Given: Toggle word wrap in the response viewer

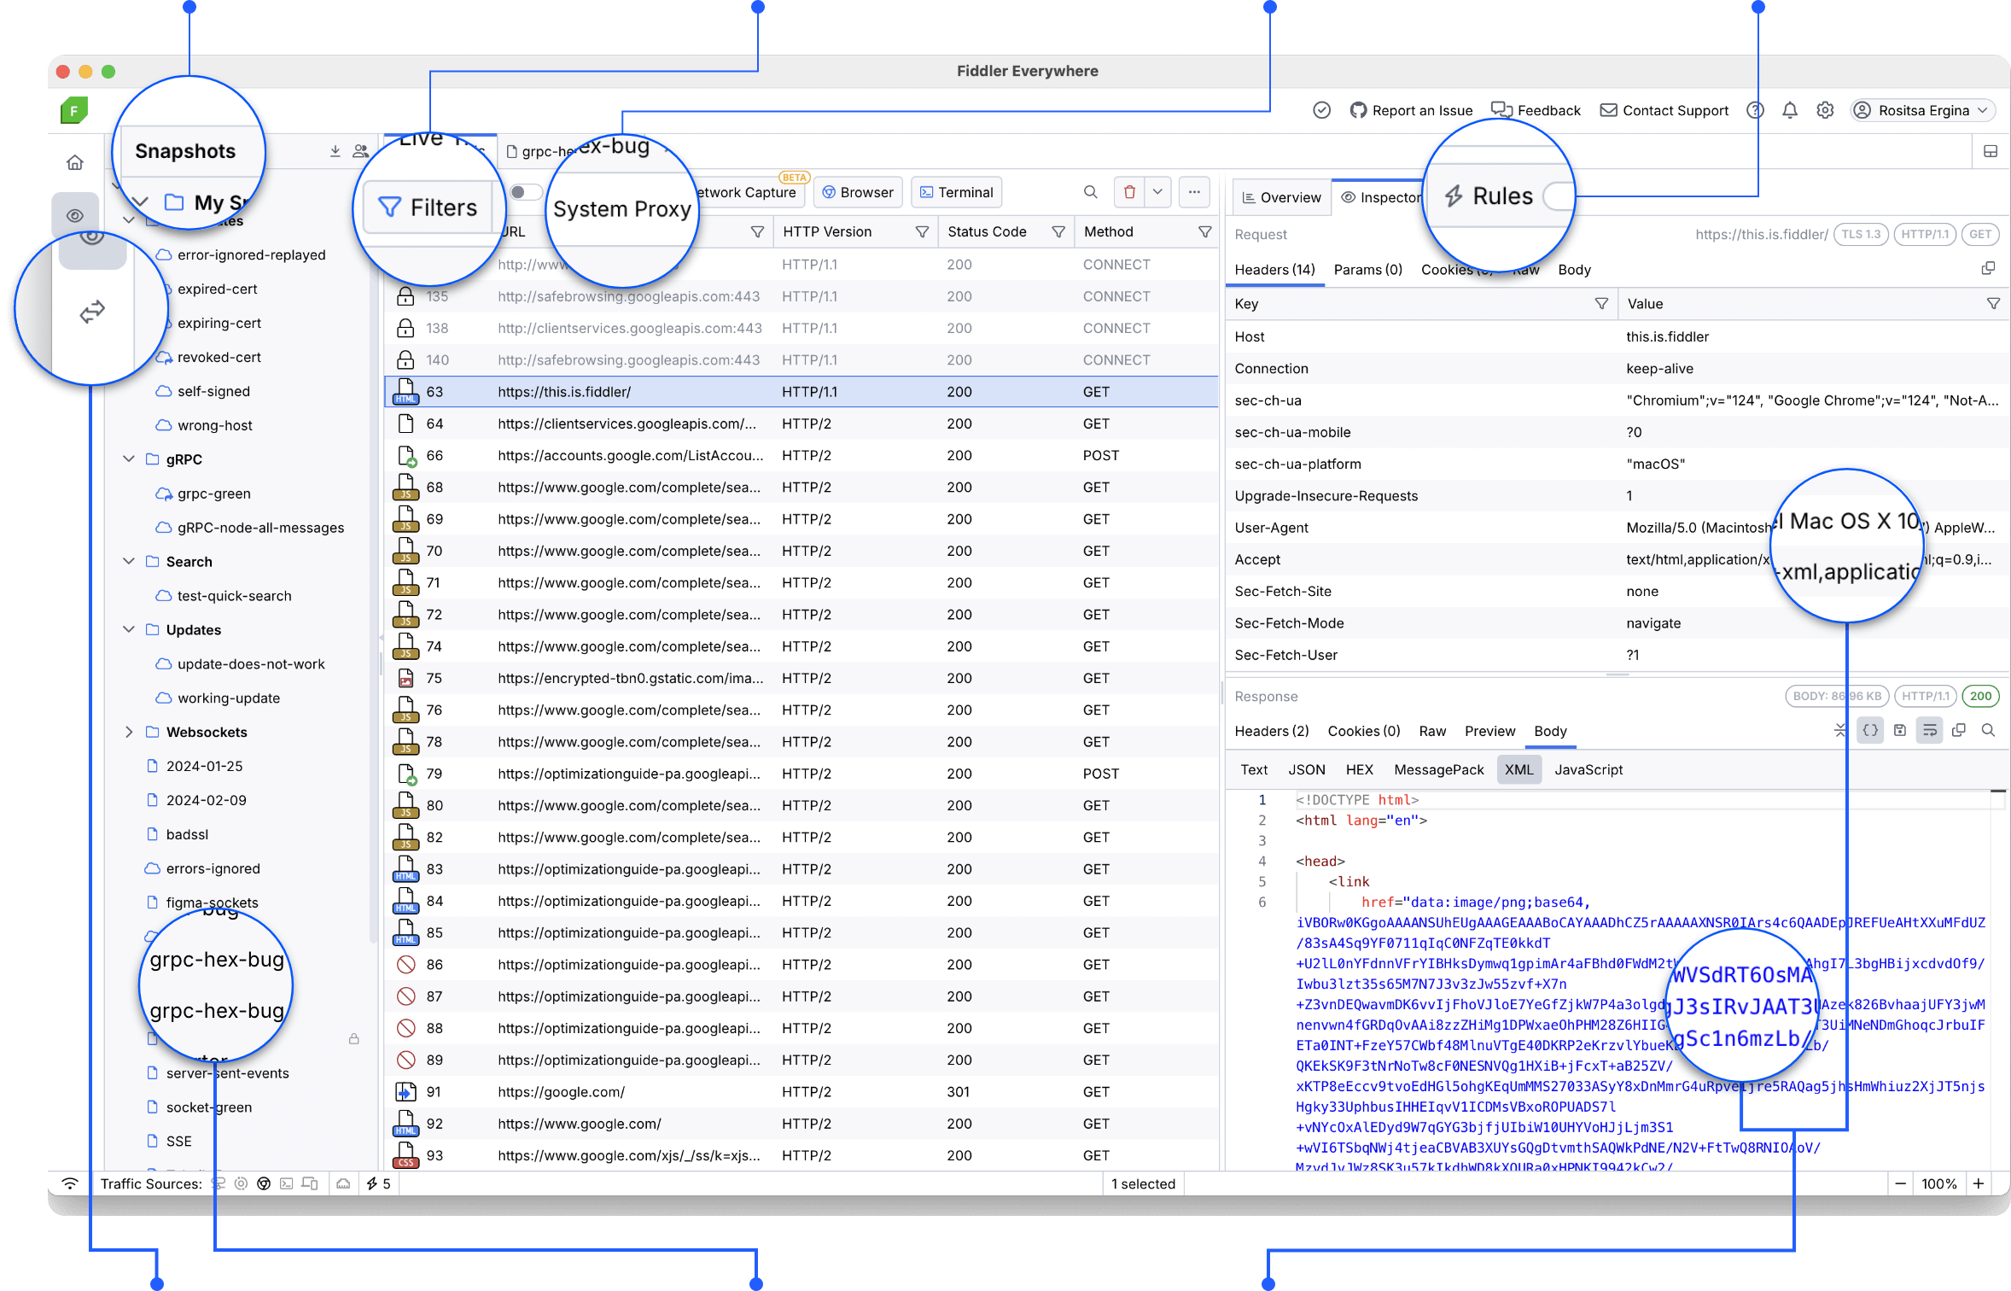Looking at the screenshot, I should (1928, 731).
